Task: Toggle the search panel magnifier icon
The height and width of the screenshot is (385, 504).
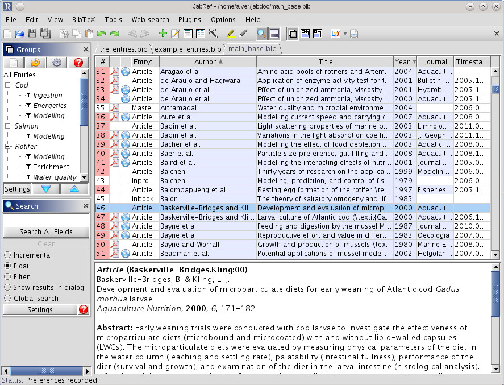Action: click(261, 34)
